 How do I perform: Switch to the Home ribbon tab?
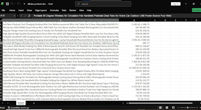coord(12,10)
